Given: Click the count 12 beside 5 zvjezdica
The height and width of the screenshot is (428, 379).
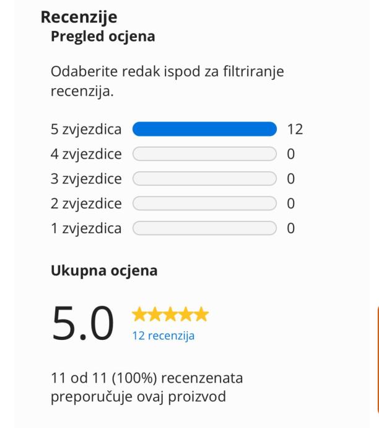Looking at the screenshot, I should pyautogui.click(x=295, y=129).
